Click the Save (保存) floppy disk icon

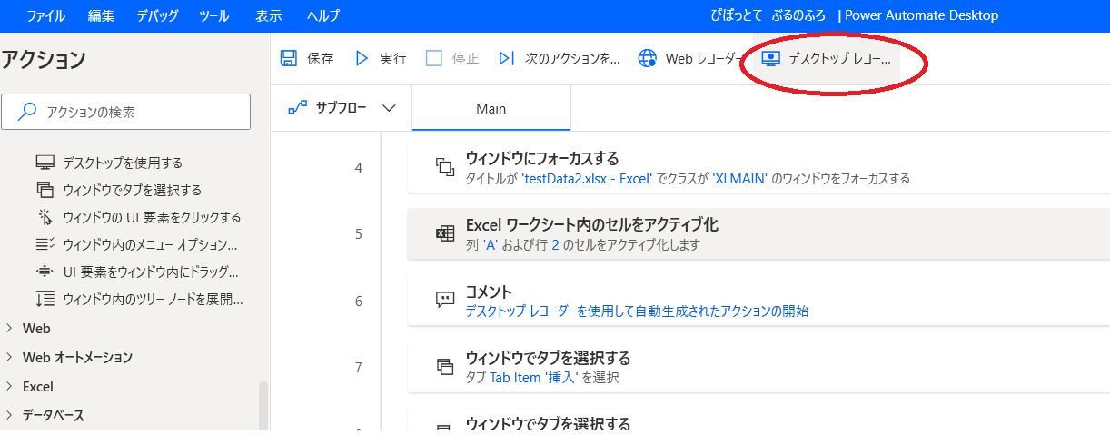coord(289,59)
